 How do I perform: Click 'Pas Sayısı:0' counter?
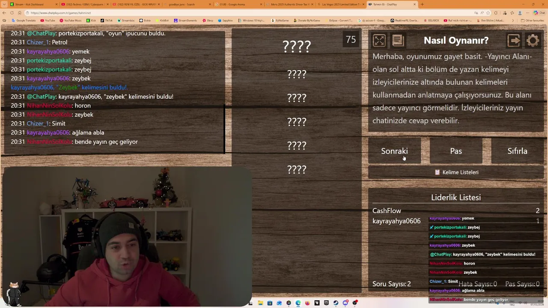click(x=522, y=284)
